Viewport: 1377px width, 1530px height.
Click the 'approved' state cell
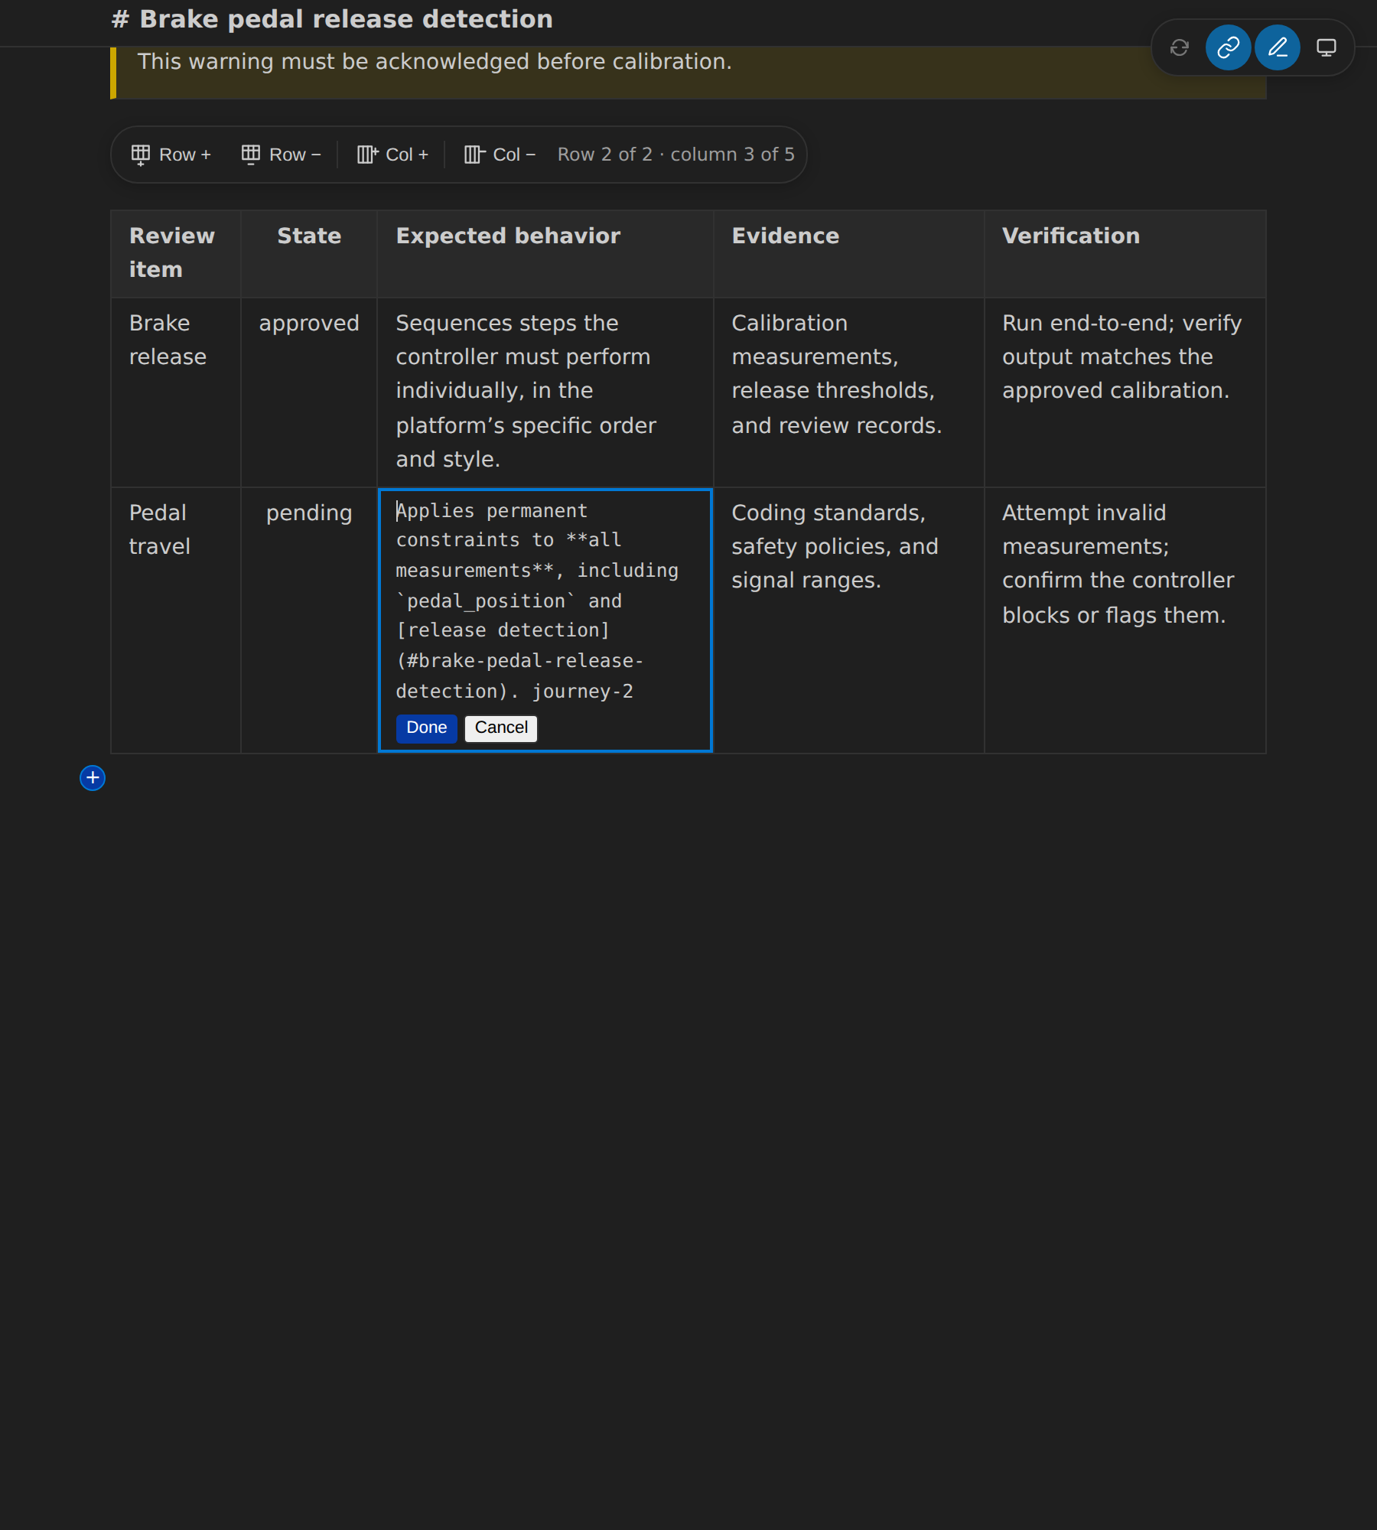pyautogui.click(x=309, y=392)
